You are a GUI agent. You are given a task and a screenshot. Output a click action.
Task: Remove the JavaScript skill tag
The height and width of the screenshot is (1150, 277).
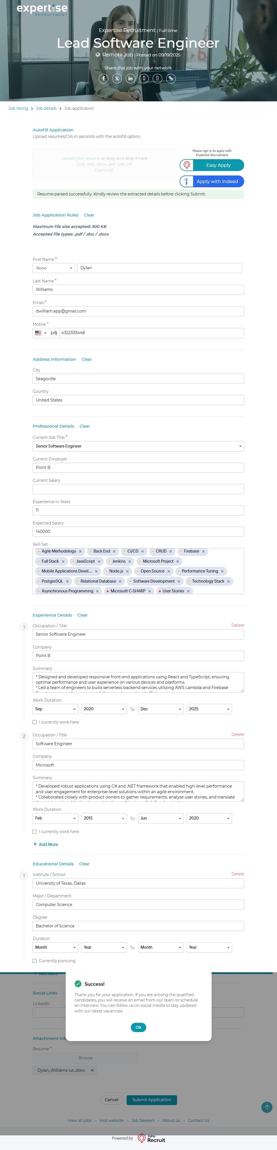99,562
